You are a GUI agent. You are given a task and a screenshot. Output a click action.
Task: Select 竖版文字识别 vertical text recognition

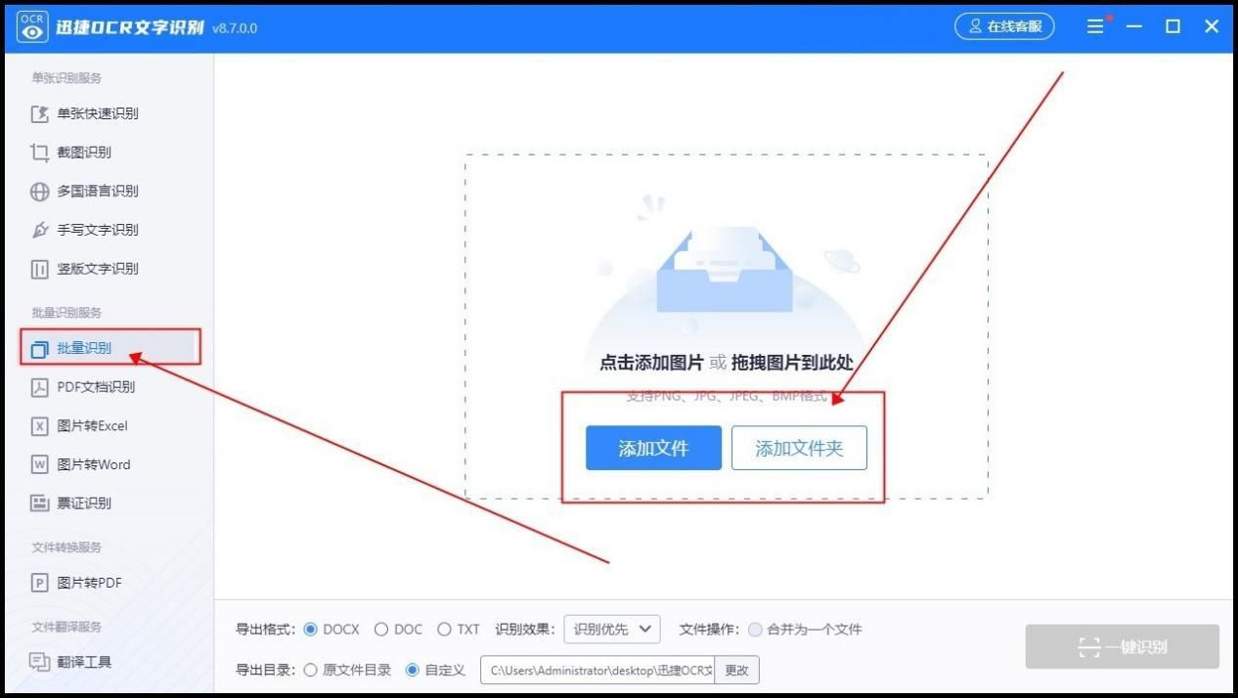(98, 269)
